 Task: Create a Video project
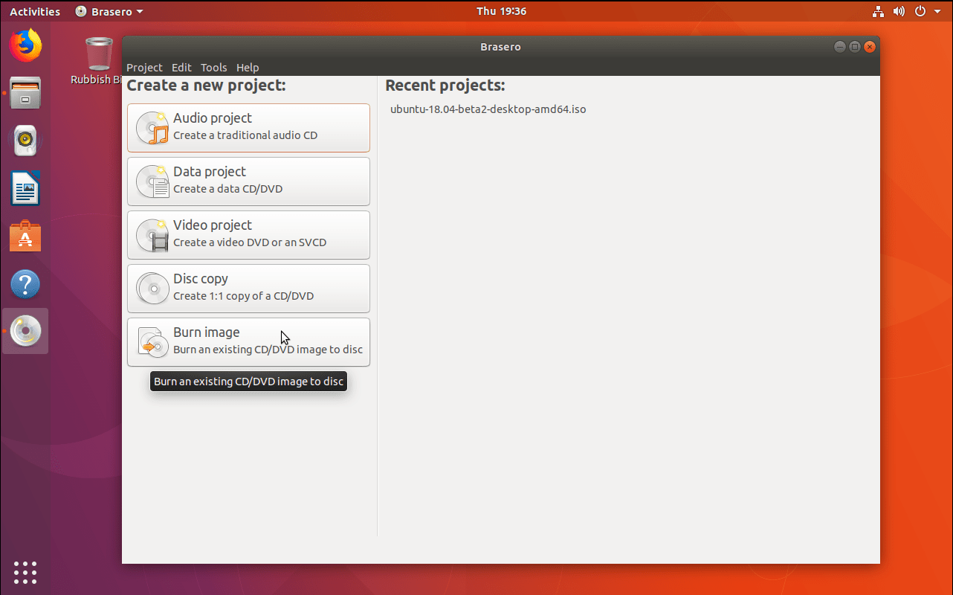tap(248, 235)
